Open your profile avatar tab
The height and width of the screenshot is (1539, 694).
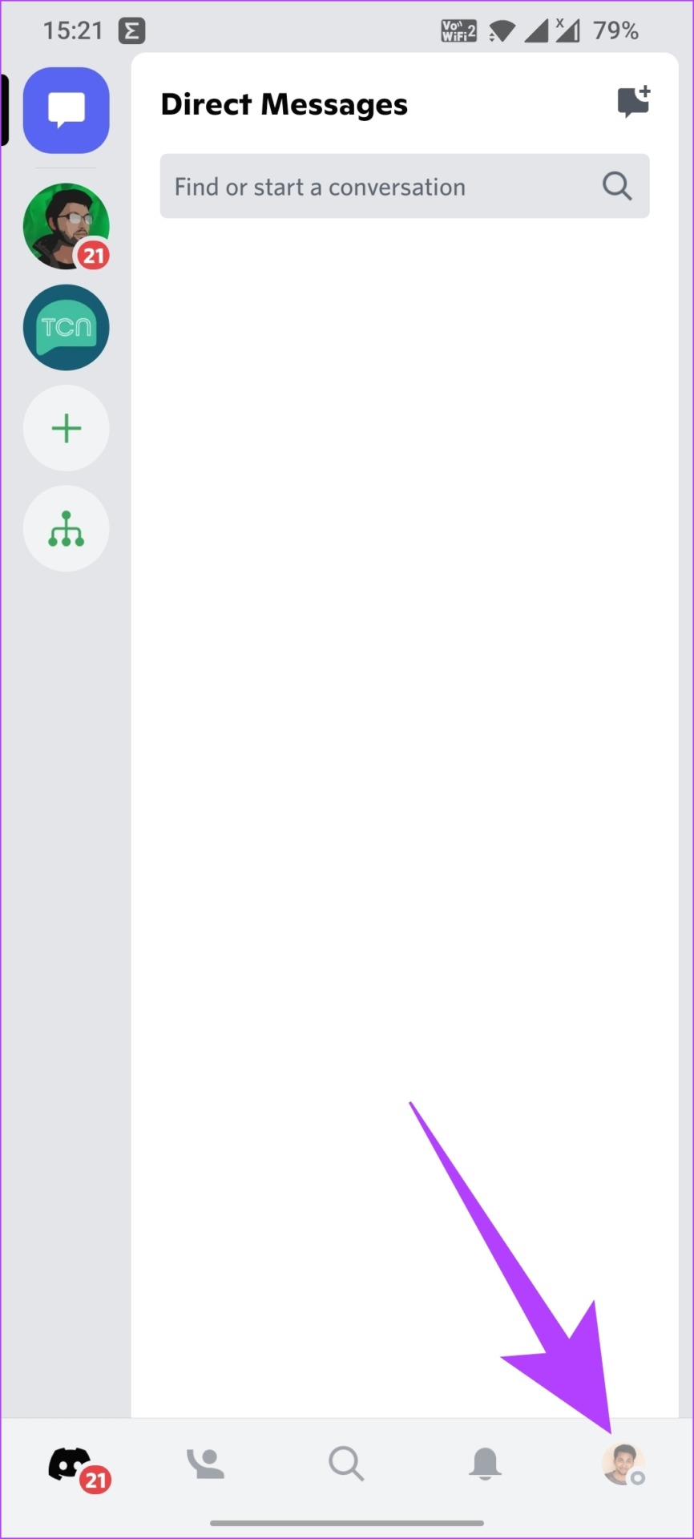point(623,1464)
